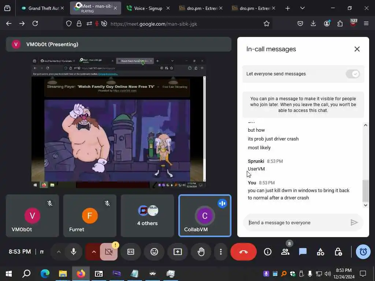This screenshot has height=281, width=375.
Task: Go back in browser history
Action: tap(9, 23)
